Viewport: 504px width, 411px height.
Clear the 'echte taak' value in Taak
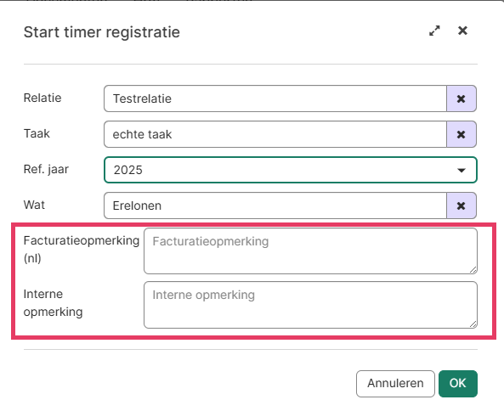462,134
